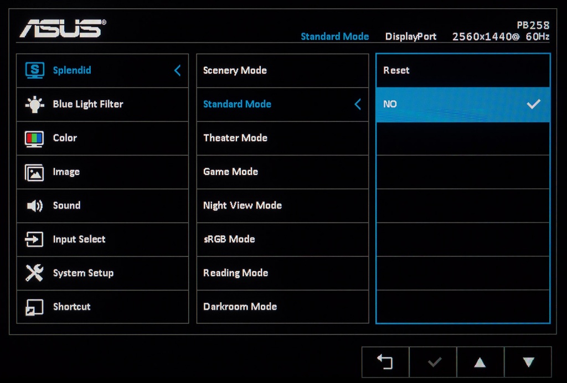Select the Blue Light Filter bulb icon
Image resolution: width=567 pixels, height=383 pixels.
tap(34, 105)
